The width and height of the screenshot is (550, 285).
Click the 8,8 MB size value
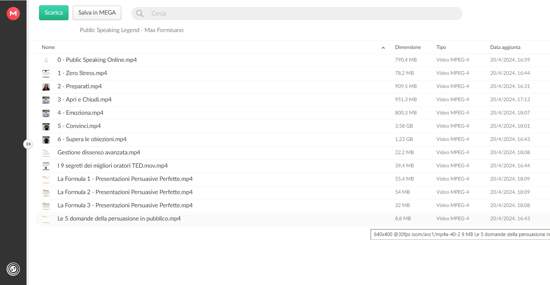tap(403, 219)
